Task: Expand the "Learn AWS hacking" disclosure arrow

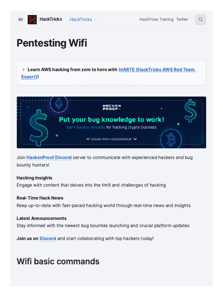Action: [24, 70]
